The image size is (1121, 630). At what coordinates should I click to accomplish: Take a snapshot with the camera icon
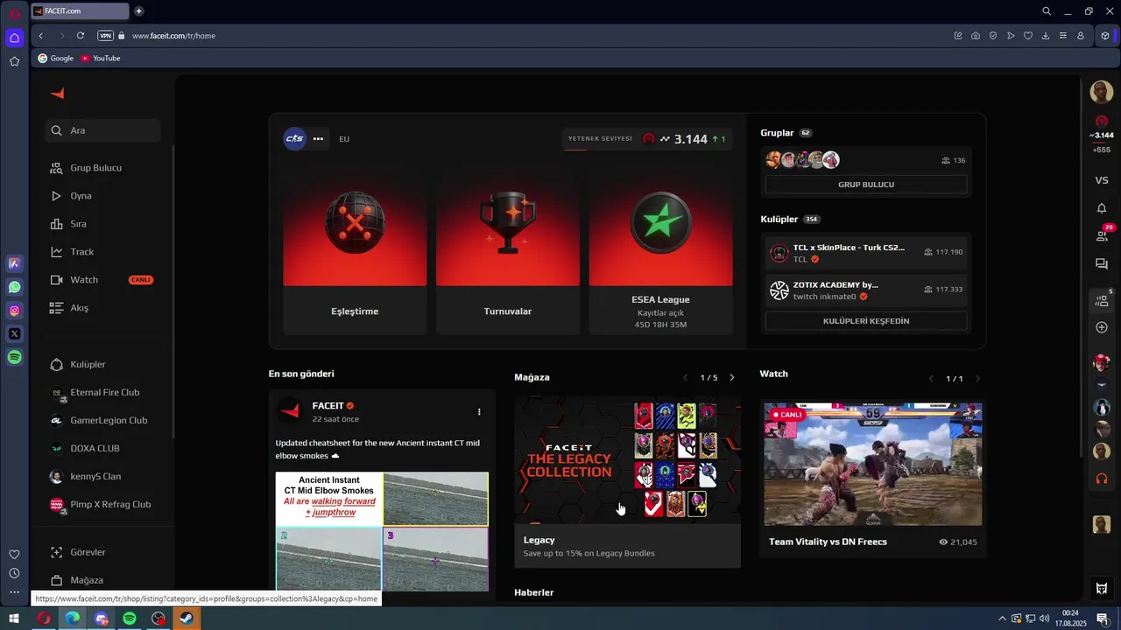[976, 36]
